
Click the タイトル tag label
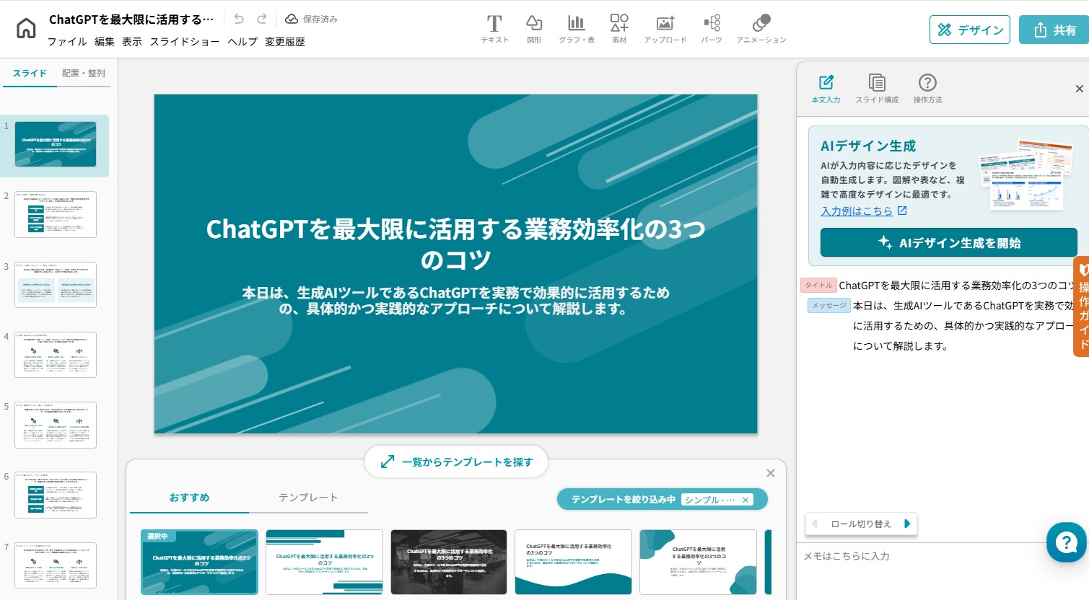818,286
